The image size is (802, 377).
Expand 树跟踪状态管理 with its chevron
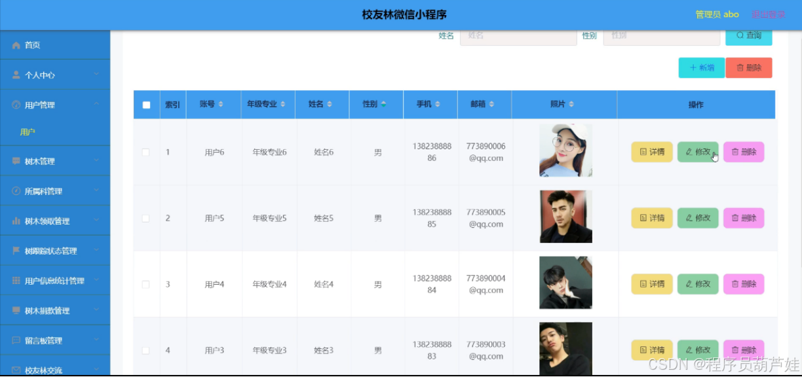(96, 250)
